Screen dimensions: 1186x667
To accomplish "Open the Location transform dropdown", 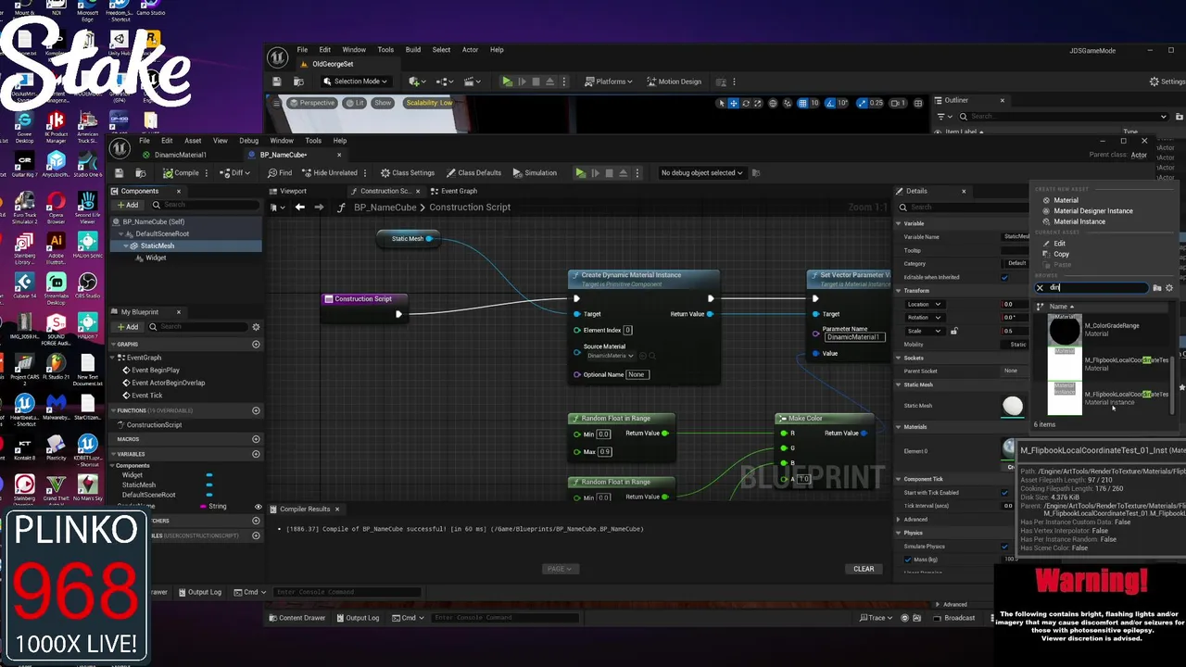I will click(x=924, y=304).
